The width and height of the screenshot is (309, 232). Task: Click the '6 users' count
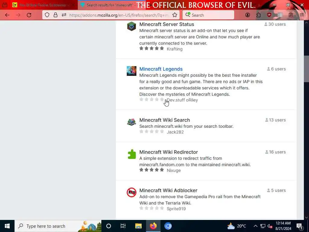(x=276, y=69)
